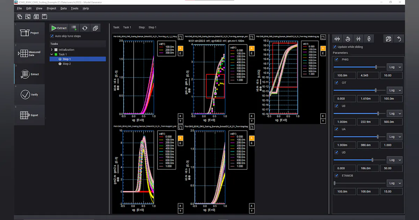Open the Measured Data stage
Screen dimensions: 419x220
(x=29, y=53)
